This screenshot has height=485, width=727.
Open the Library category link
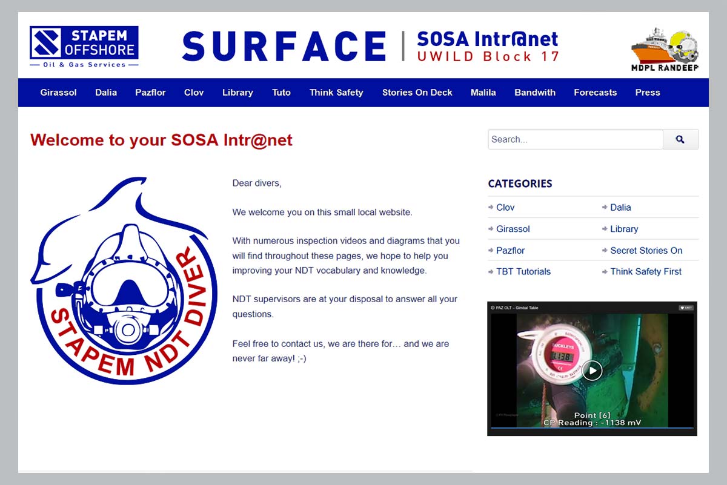624,229
